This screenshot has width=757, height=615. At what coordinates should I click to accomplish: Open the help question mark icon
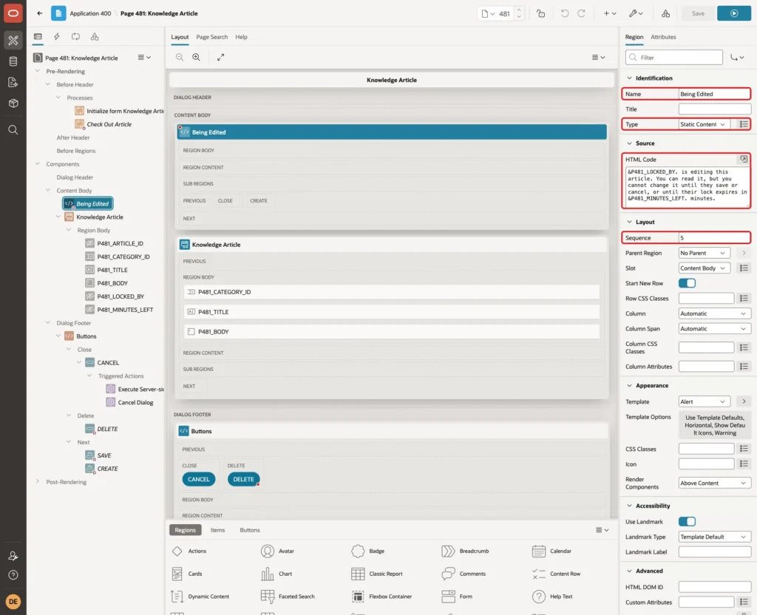click(x=13, y=575)
